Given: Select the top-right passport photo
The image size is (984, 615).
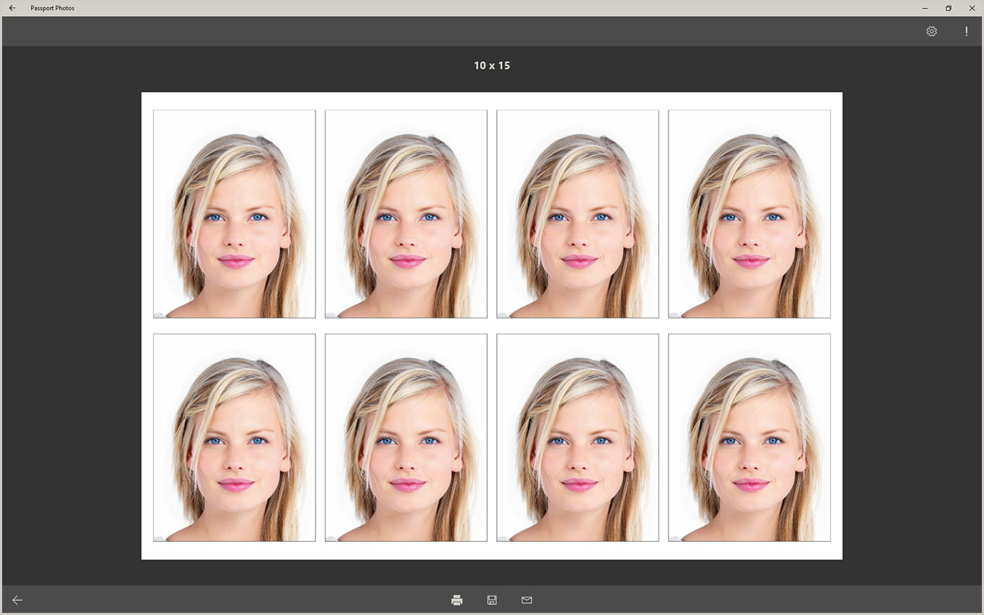Looking at the screenshot, I should [749, 214].
